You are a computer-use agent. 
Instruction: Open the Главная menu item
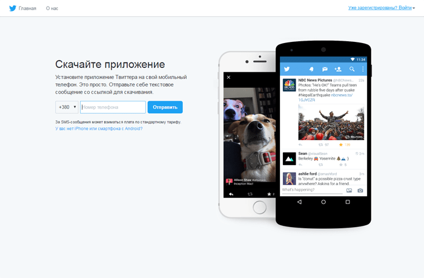click(27, 8)
